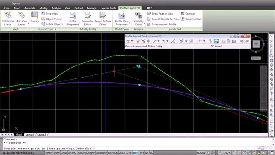
Task: Launch the Object Viewer
Action: click(x=52, y=19)
